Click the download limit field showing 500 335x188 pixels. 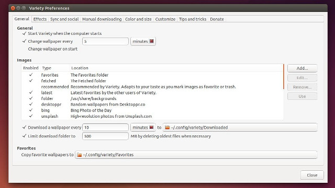tap(105, 136)
